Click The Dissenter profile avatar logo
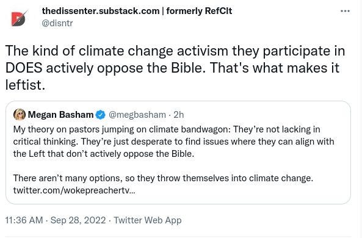 coord(19,18)
